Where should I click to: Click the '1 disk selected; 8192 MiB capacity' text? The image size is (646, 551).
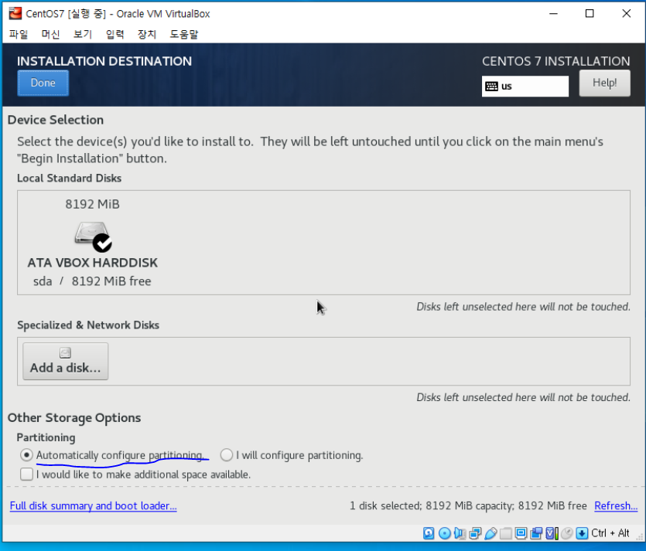click(x=432, y=505)
